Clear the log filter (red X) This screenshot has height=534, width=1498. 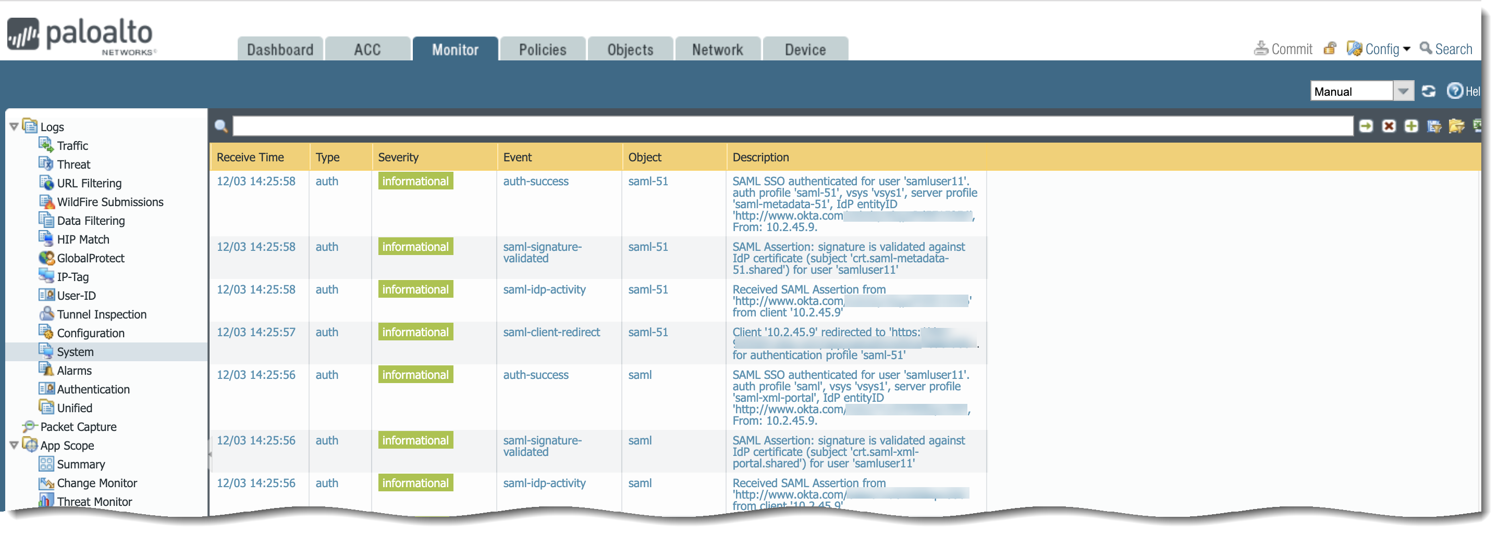[x=1389, y=126]
